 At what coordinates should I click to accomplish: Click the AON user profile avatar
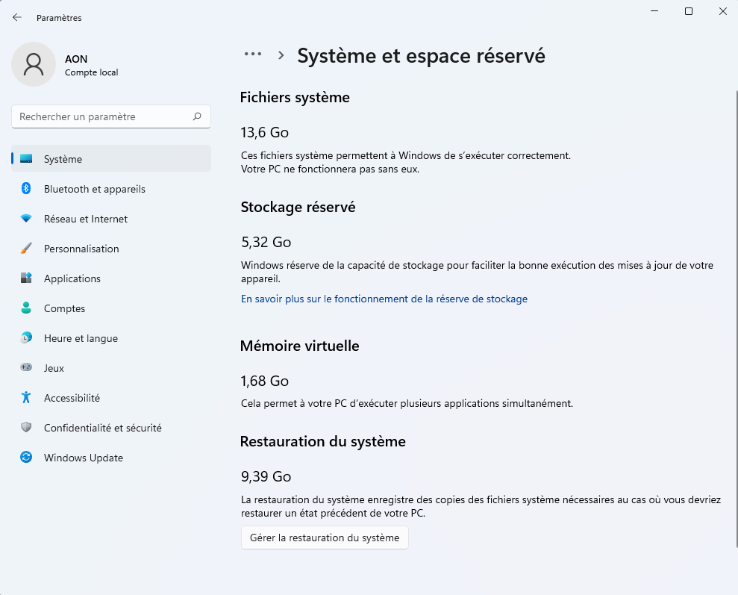click(x=34, y=64)
